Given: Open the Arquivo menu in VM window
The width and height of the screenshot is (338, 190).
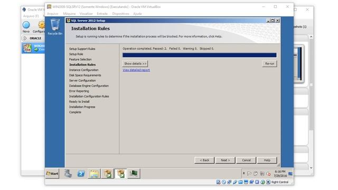Looking at the screenshot, I should coord(52,14).
